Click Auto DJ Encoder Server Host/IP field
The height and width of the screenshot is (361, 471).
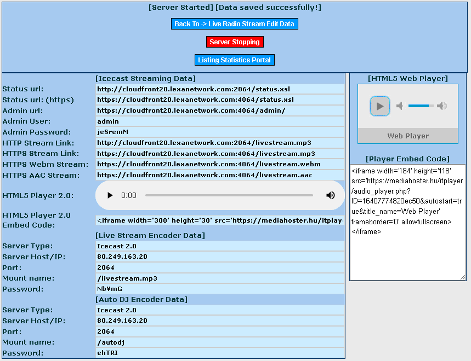pyautogui.click(x=220, y=321)
